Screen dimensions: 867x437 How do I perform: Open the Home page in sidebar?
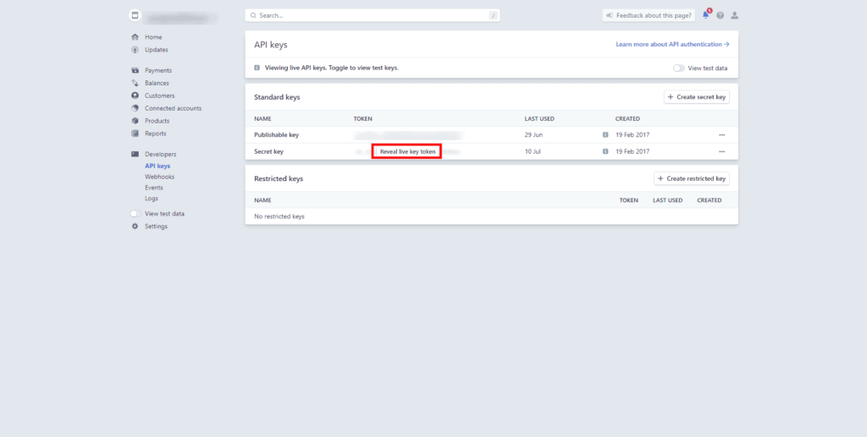click(x=153, y=37)
